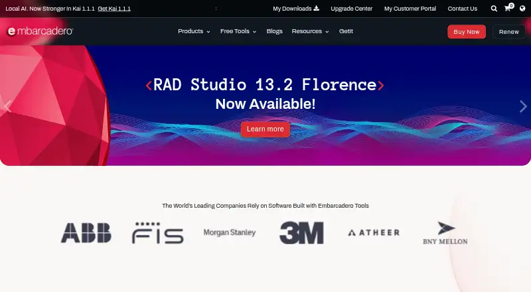Image resolution: width=531 pixels, height=292 pixels.
Task: Click the Renew button
Action: pyautogui.click(x=508, y=31)
